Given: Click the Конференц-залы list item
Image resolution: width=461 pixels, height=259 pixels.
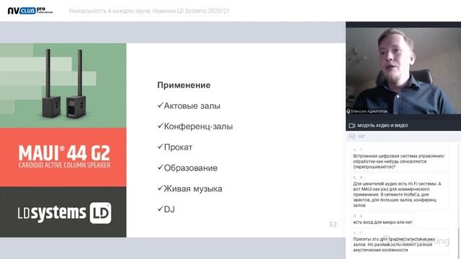Looking at the screenshot, I should coord(195,127).
